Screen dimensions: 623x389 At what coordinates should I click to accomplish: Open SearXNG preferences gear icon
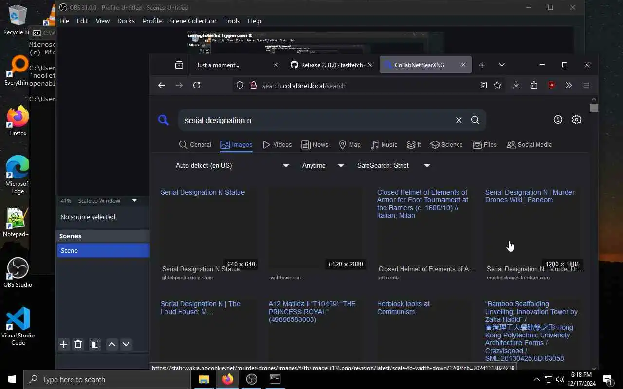point(577,120)
